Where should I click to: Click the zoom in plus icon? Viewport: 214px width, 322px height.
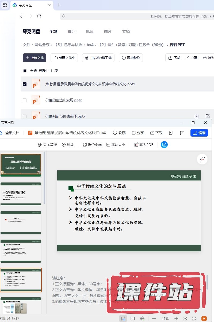[x=176, y=319]
